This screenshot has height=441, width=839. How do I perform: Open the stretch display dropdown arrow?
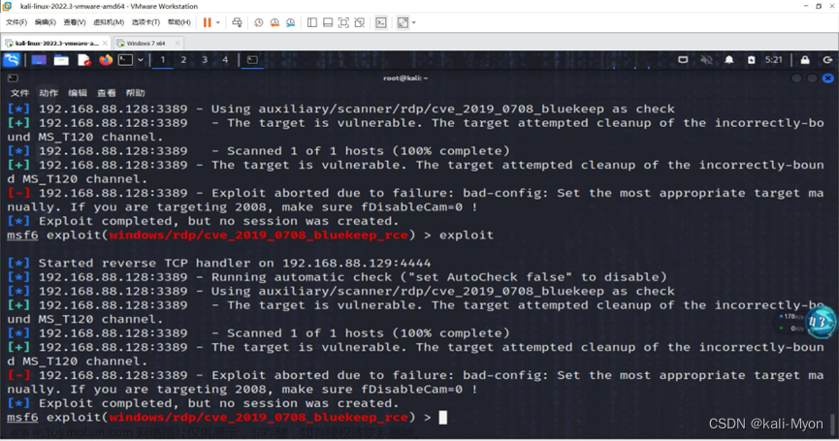413,22
